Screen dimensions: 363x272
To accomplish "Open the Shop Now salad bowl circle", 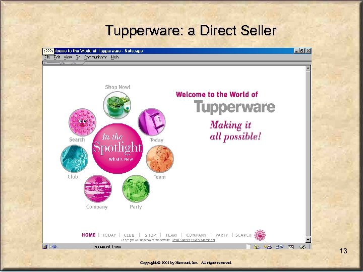I will click(x=117, y=105).
